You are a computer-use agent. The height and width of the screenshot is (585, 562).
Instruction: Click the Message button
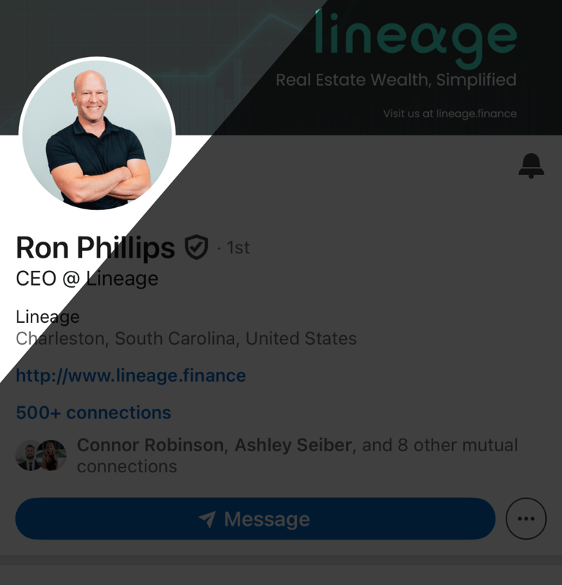coord(255,518)
